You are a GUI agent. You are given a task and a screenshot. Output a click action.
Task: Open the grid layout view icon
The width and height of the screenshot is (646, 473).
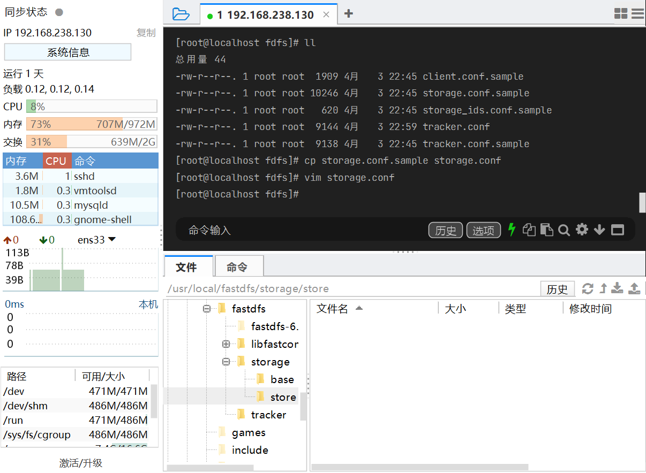(x=621, y=14)
